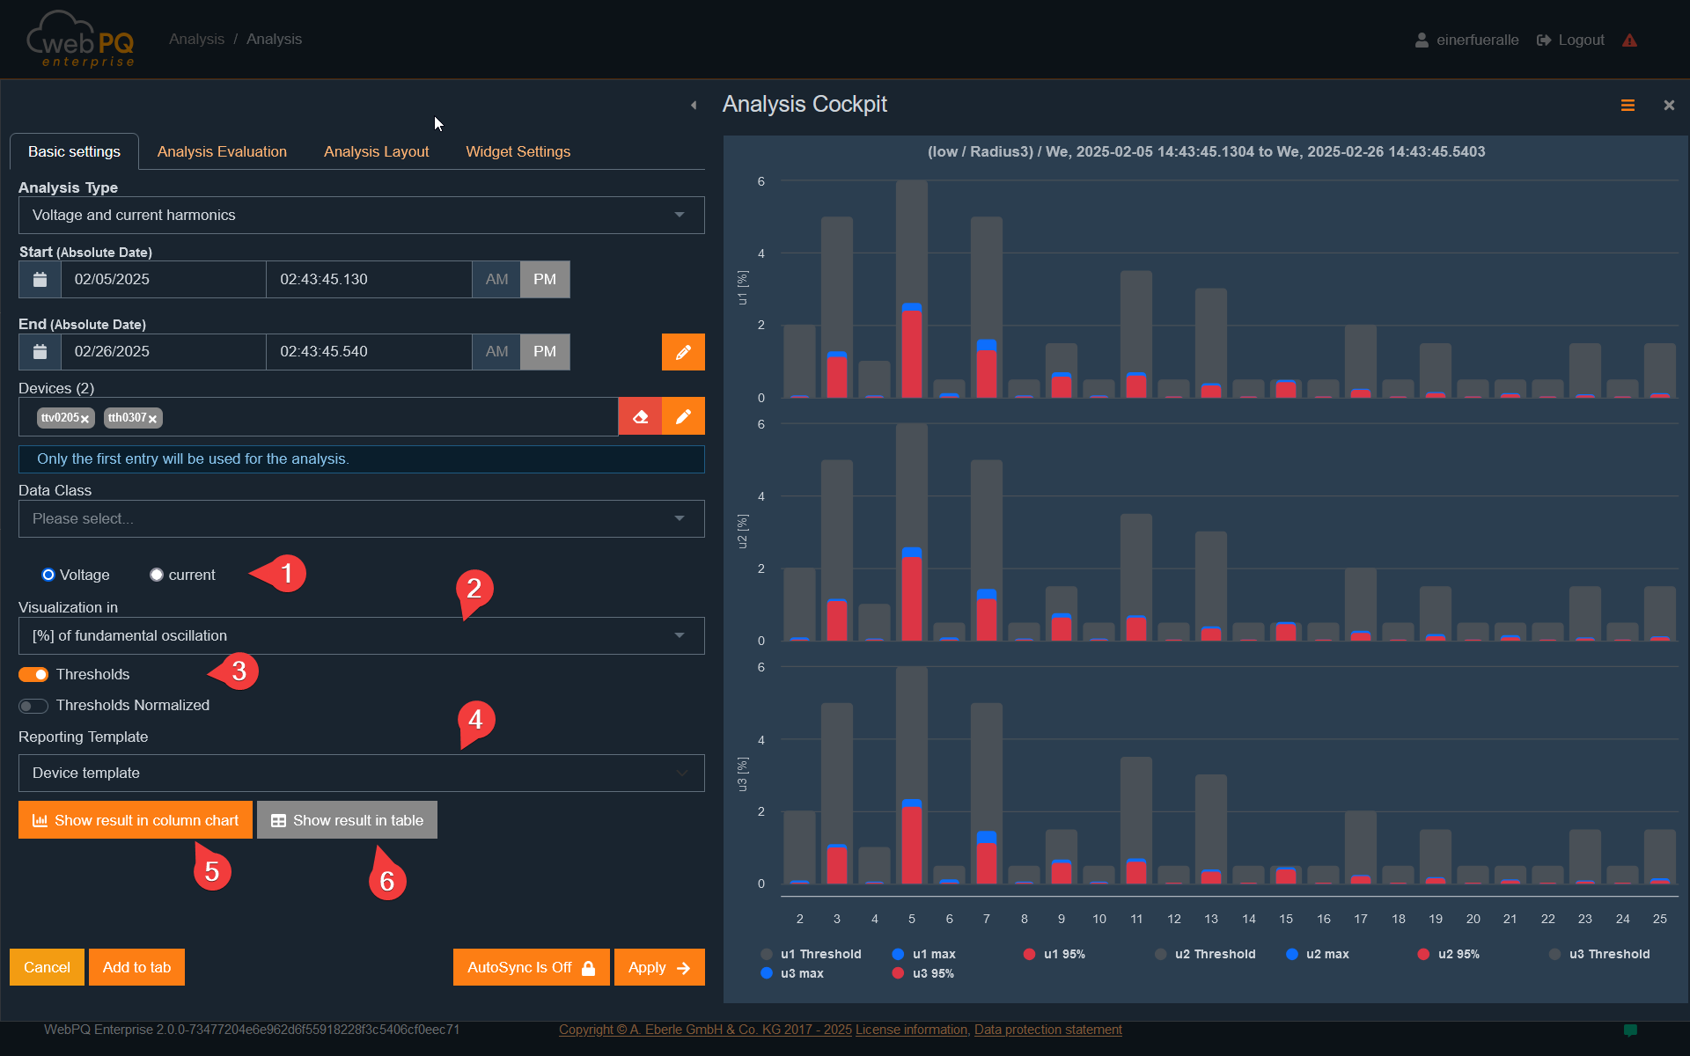Select the current radio button
This screenshot has width=1690, height=1056.
coord(157,575)
